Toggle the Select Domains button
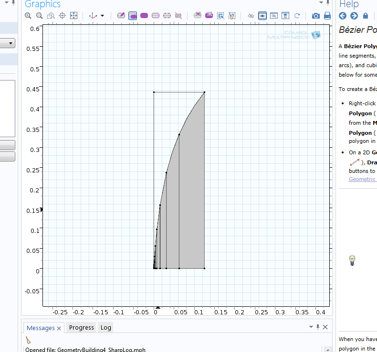 click(144, 16)
